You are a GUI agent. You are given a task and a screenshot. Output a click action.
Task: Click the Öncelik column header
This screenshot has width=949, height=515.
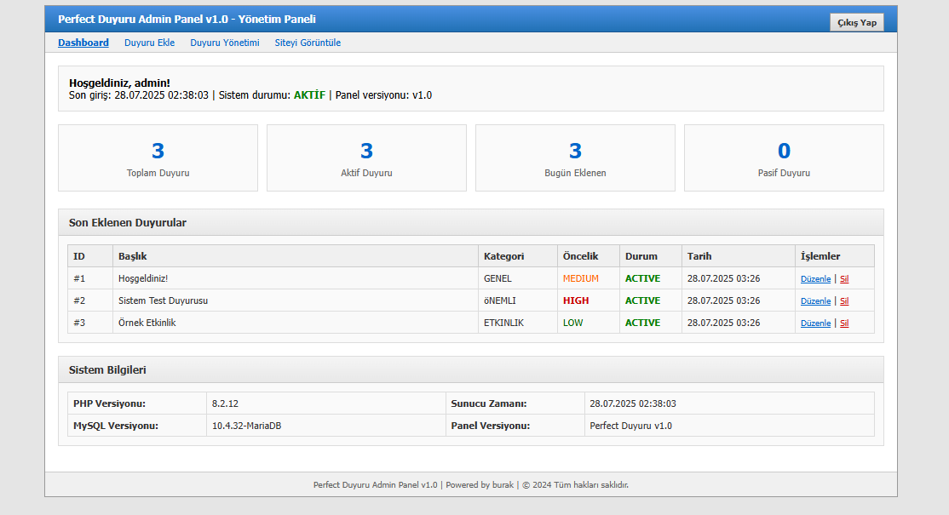click(x=580, y=256)
